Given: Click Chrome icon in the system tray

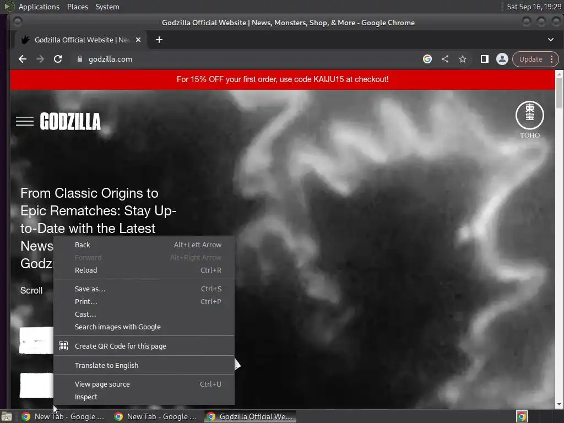Looking at the screenshot, I should point(522,416).
